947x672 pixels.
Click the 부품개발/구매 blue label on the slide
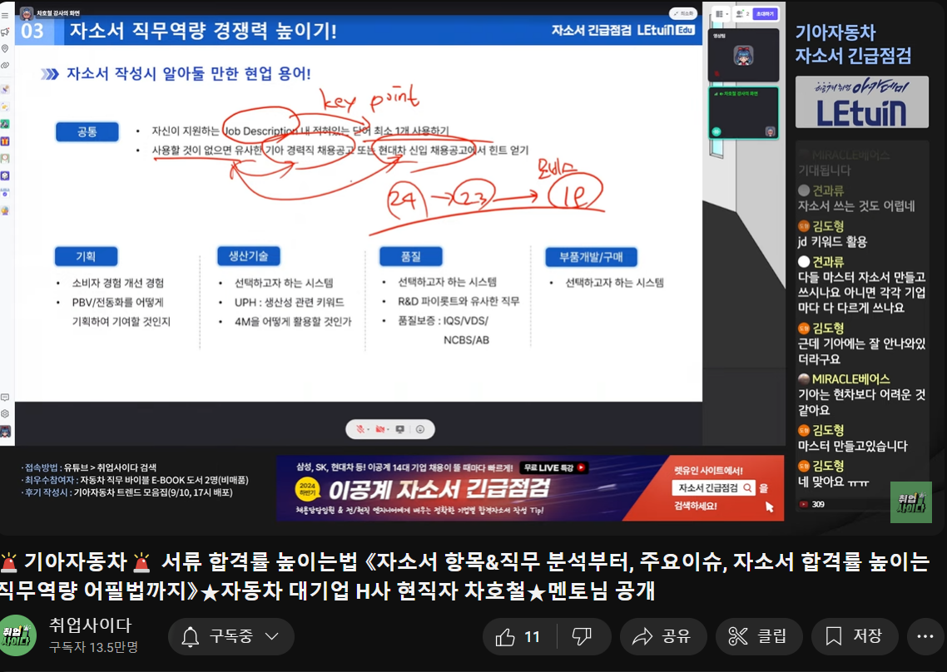(x=591, y=257)
